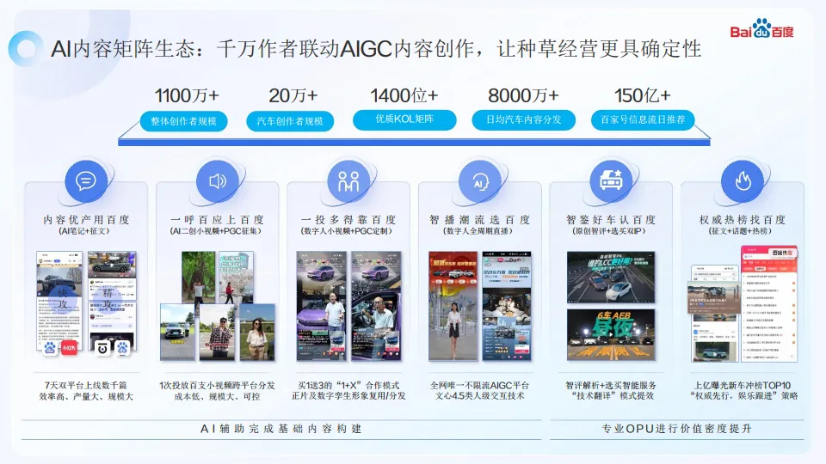Select the 汽车创作者规模 pill
Viewport: 826px width, 464px height.
pos(290,121)
